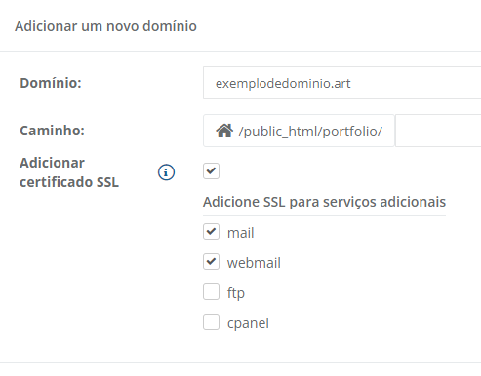Enable the ftp SSL checkbox
The height and width of the screenshot is (376, 481).
pyautogui.click(x=211, y=291)
